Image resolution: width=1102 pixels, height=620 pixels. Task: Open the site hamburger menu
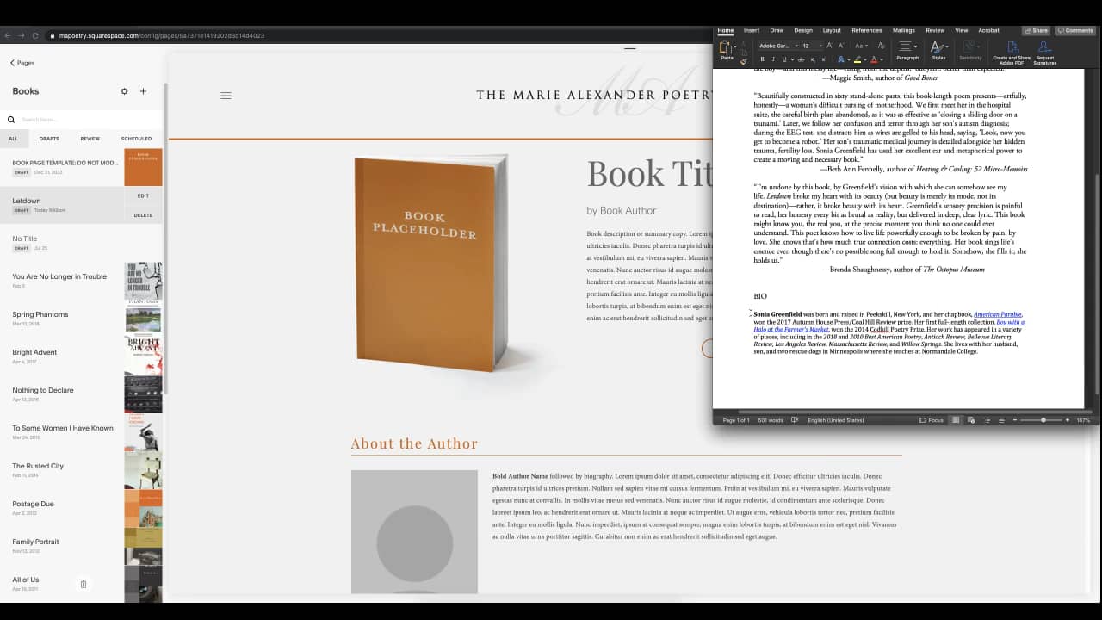pyautogui.click(x=226, y=96)
